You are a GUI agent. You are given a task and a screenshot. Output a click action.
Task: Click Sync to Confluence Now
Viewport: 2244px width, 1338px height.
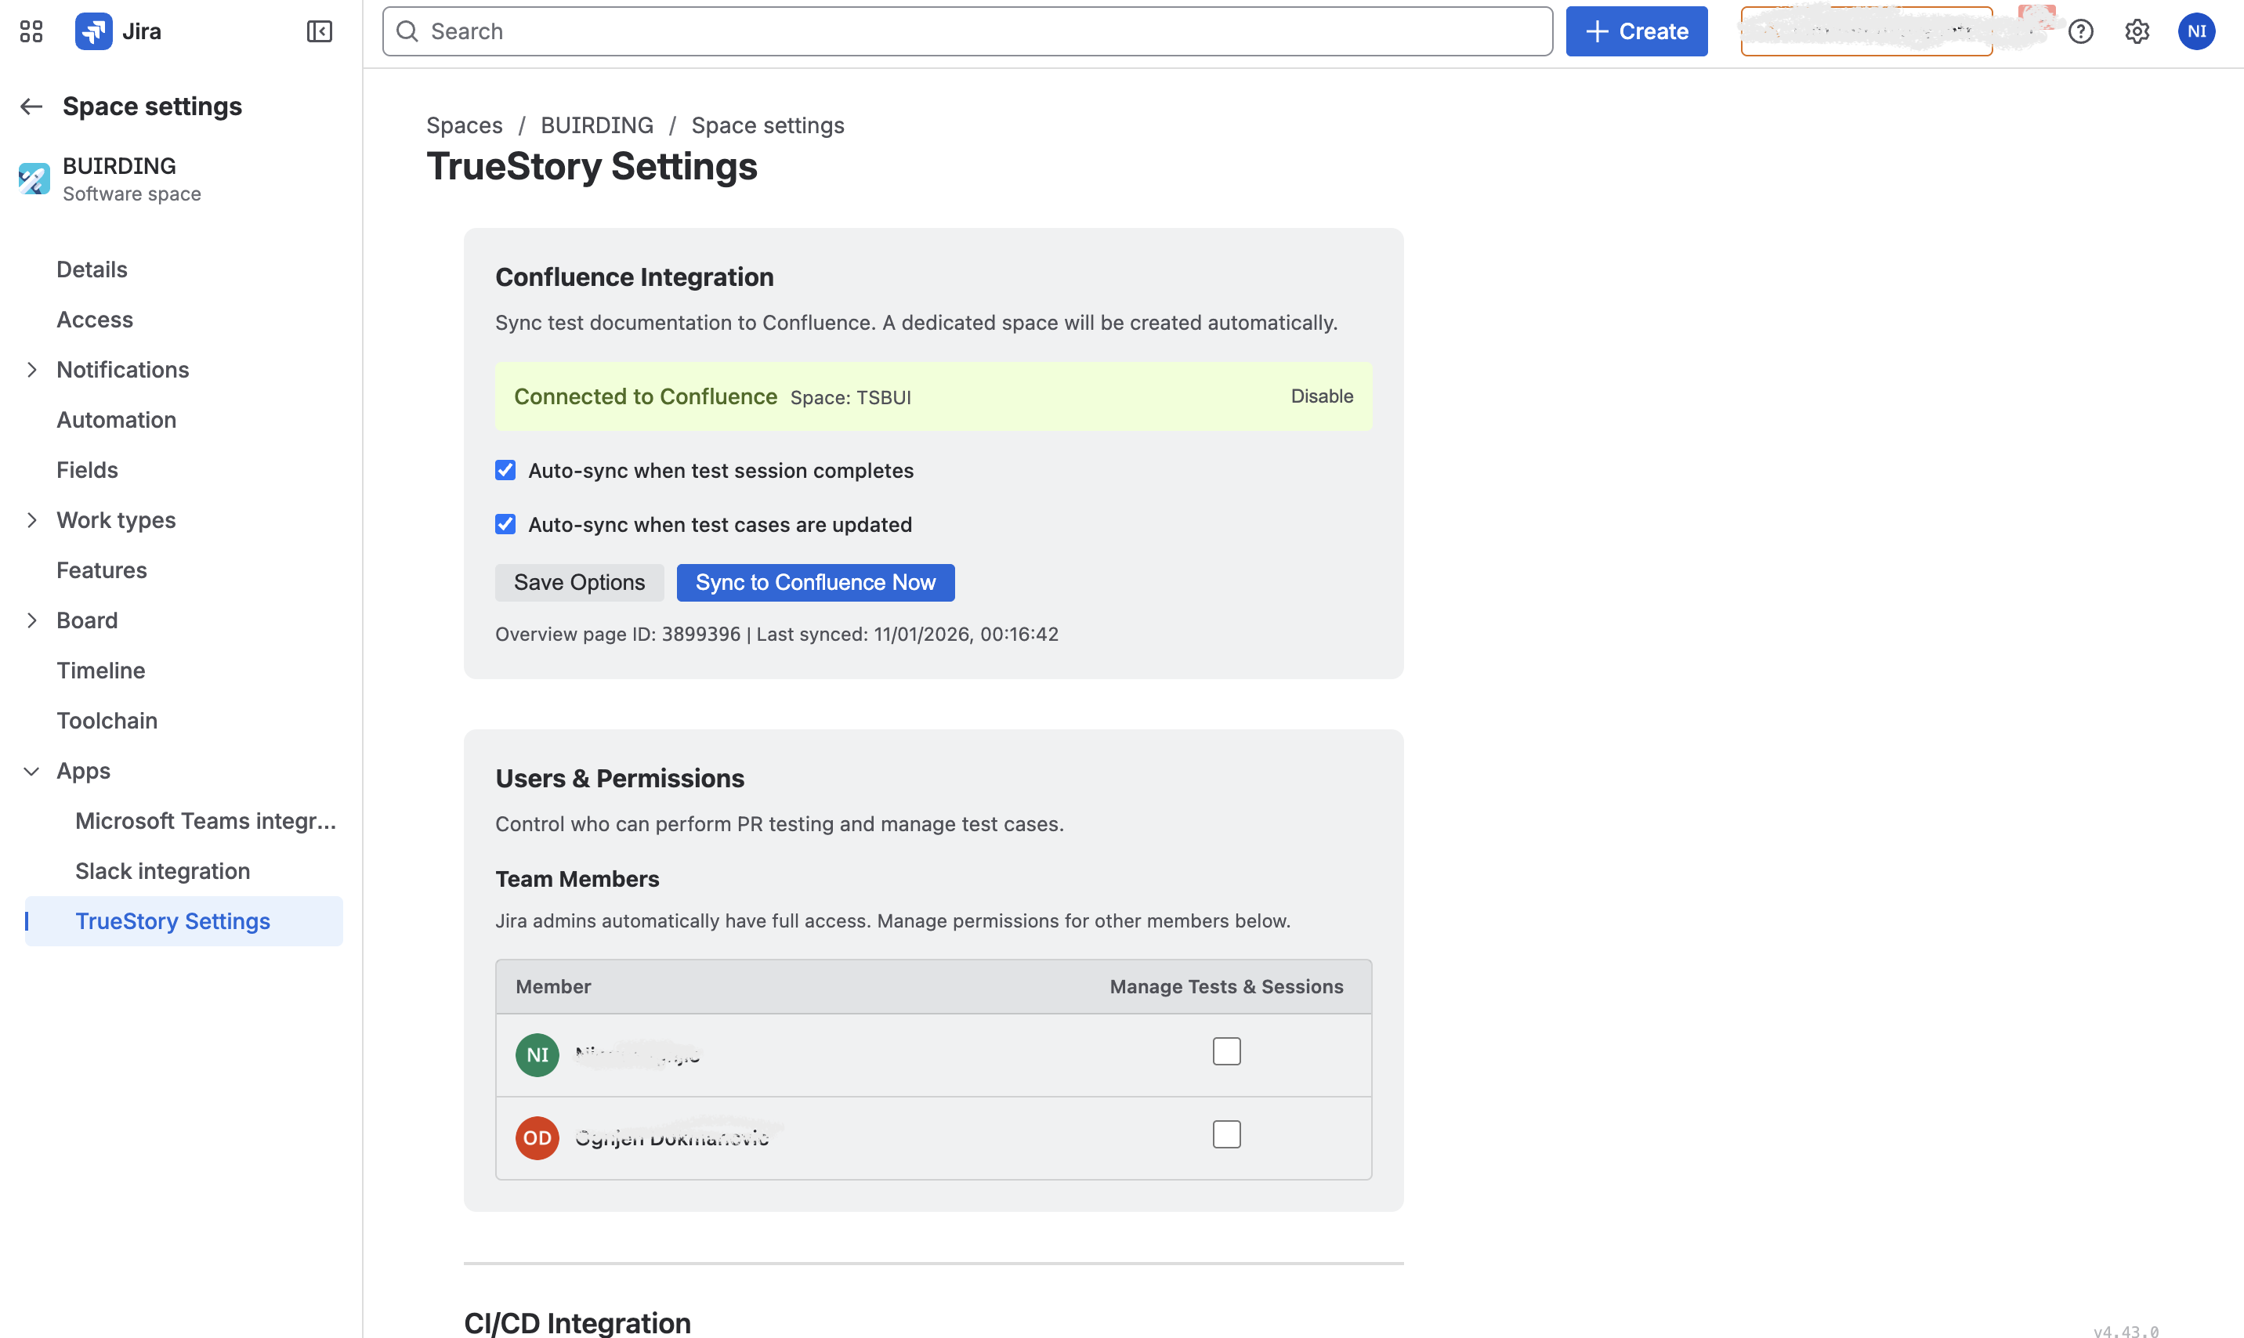816,583
